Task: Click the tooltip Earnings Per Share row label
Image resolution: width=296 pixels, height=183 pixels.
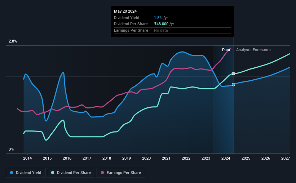Action: 131,30
